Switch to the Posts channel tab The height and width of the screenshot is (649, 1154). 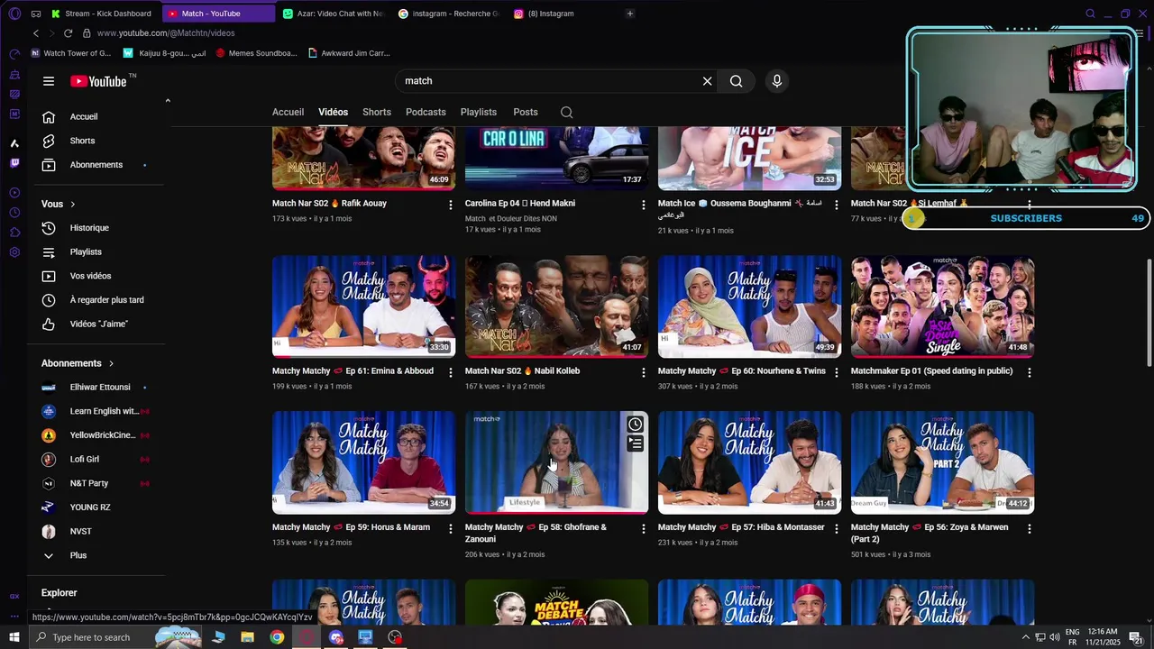tap(526, 112)
